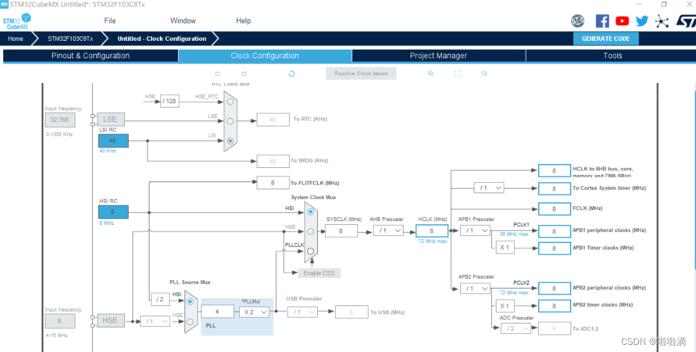Viewport: 696px width, 352px height.
Task: Click Resolve Clock Issues button
Action: point(361,73)
